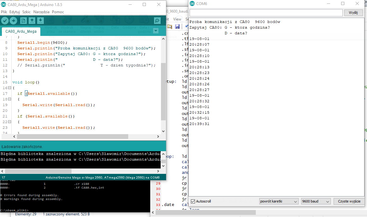This screenshot has height=217, width=367.
Task: Click console scroll-up arrow
Action: coord(163,154)
